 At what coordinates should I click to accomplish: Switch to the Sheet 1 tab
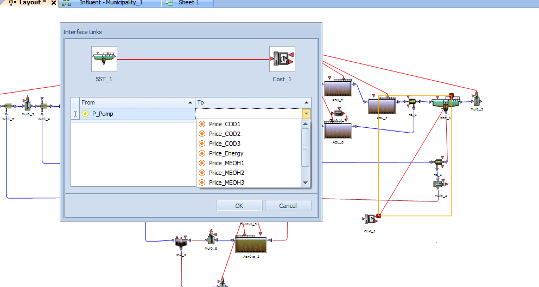[189, 3]
